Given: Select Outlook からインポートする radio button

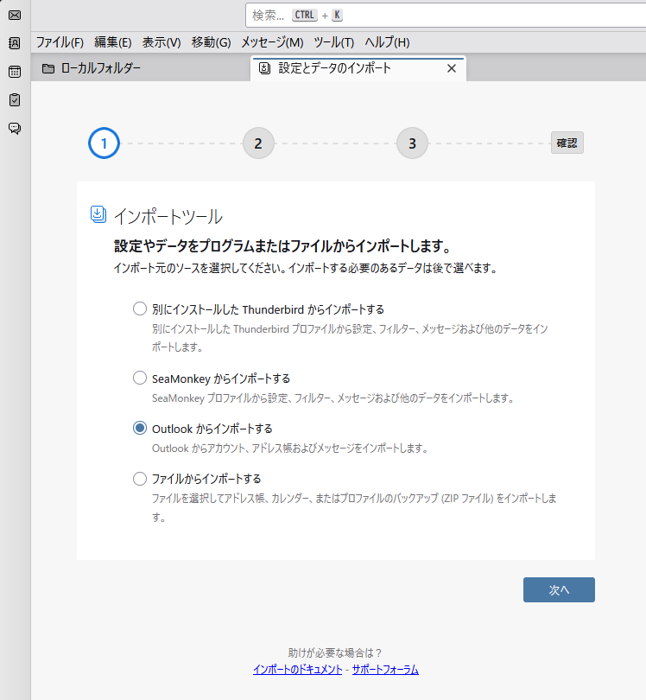Looking at the screenshot, I should click(x=140, y=428).
